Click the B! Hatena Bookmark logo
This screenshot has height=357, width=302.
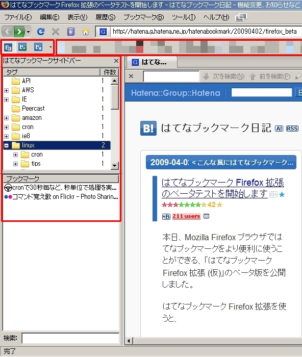(148, 128)
